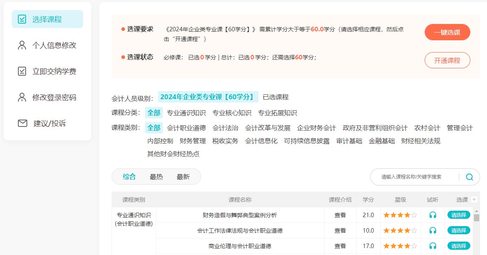The height and width of the screenshot is (255, 487).
Task: Click the course table scrollbar up arrow
Action: pos(476,211)
